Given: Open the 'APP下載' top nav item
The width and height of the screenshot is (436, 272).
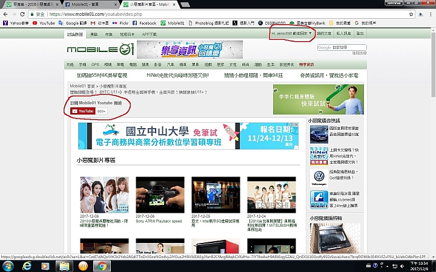Looking at the screenshot, I should point(150,34).
